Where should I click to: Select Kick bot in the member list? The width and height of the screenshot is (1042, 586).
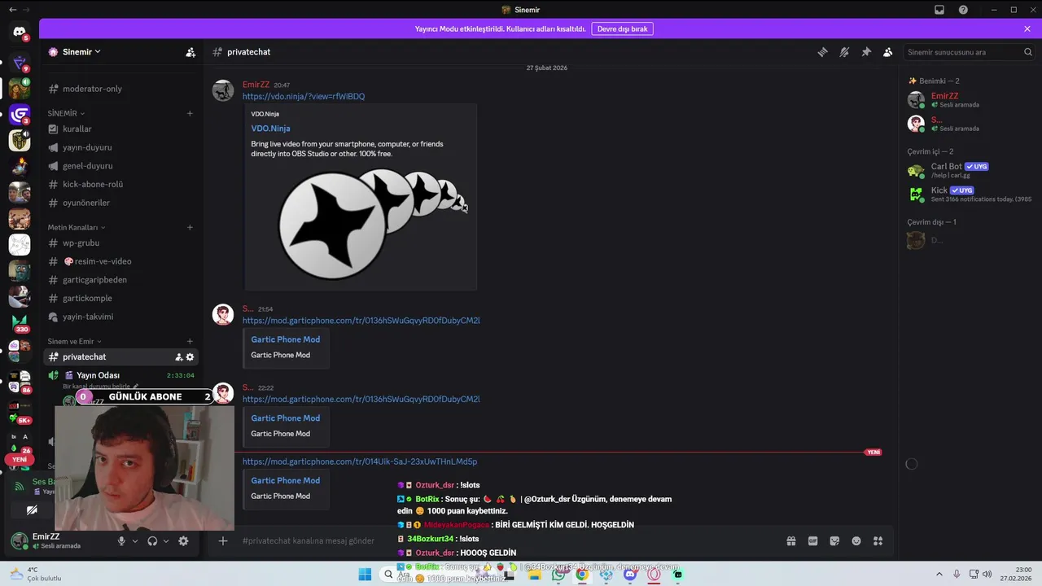click(x=969, y=195)
